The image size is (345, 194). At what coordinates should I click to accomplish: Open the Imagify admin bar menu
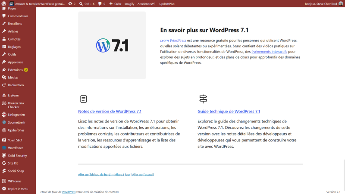tap(129, 4)
